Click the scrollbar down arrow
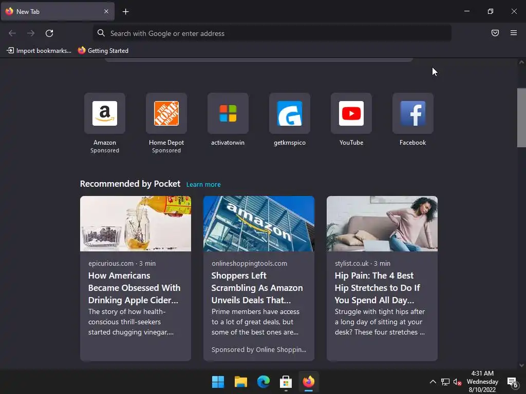Screen dimensions: 526x394 [x=521, y=365]
